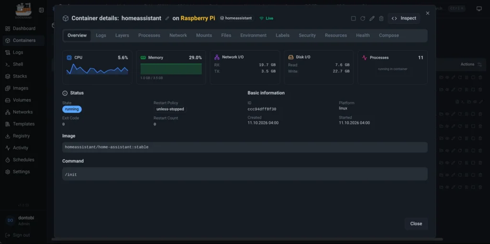This screenshot has width=490, height=244.
Task: Open Networks in the sidebar
Action: pos(23,112)
